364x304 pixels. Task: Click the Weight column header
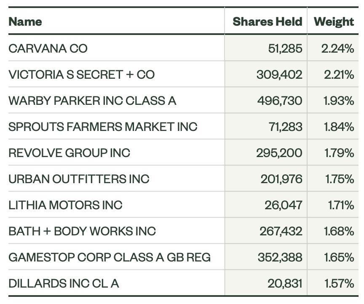coord(334,22)
